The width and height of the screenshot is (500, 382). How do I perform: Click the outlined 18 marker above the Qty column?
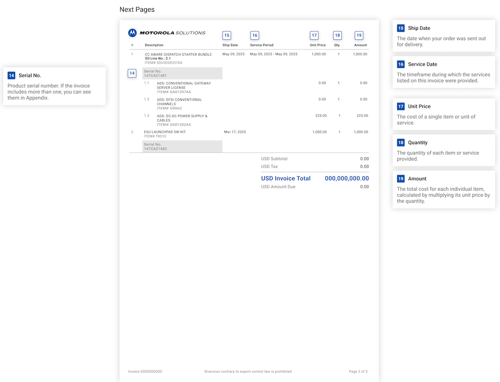click(x=337, y=35)
